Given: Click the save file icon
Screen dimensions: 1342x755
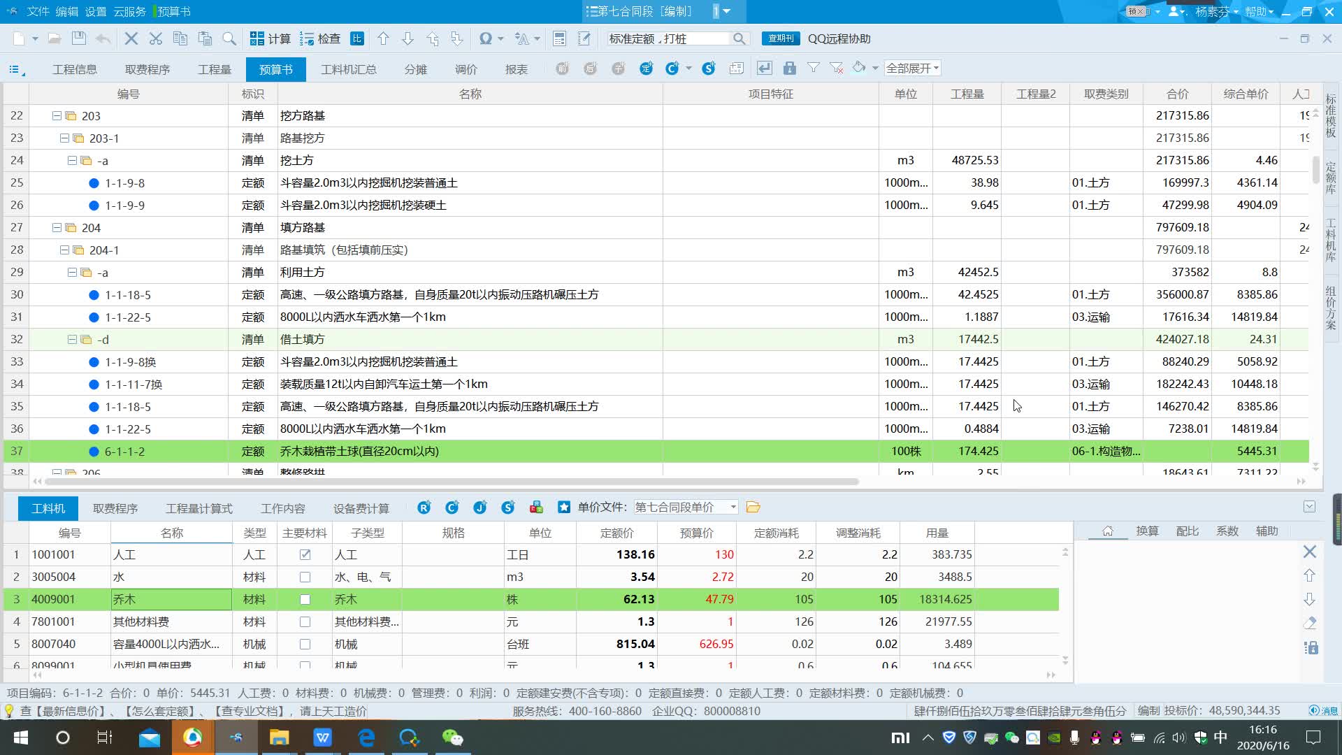Looking at the screenshot, I should (79, 38).
